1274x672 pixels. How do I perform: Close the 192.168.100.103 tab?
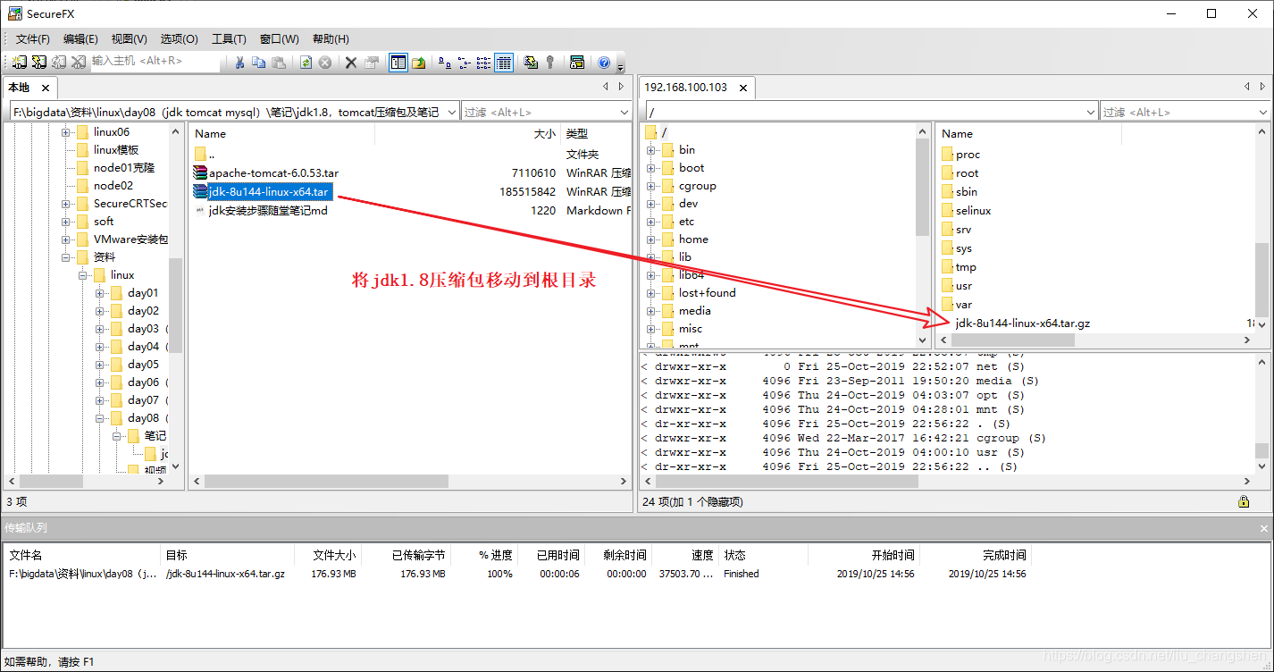point(742,88)
